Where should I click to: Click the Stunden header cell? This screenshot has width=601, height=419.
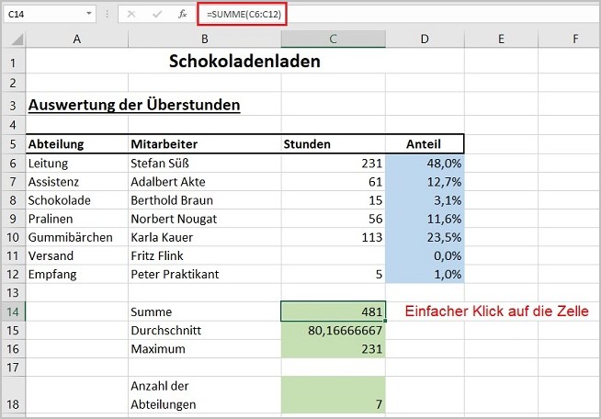pos(333,144)
